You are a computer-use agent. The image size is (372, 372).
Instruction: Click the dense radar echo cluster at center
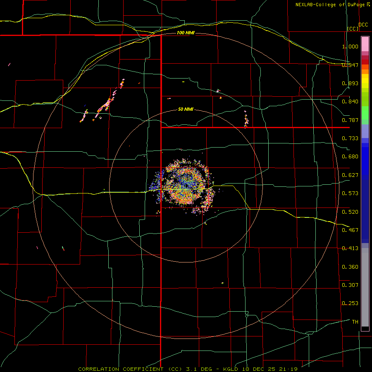pos(185,186)
